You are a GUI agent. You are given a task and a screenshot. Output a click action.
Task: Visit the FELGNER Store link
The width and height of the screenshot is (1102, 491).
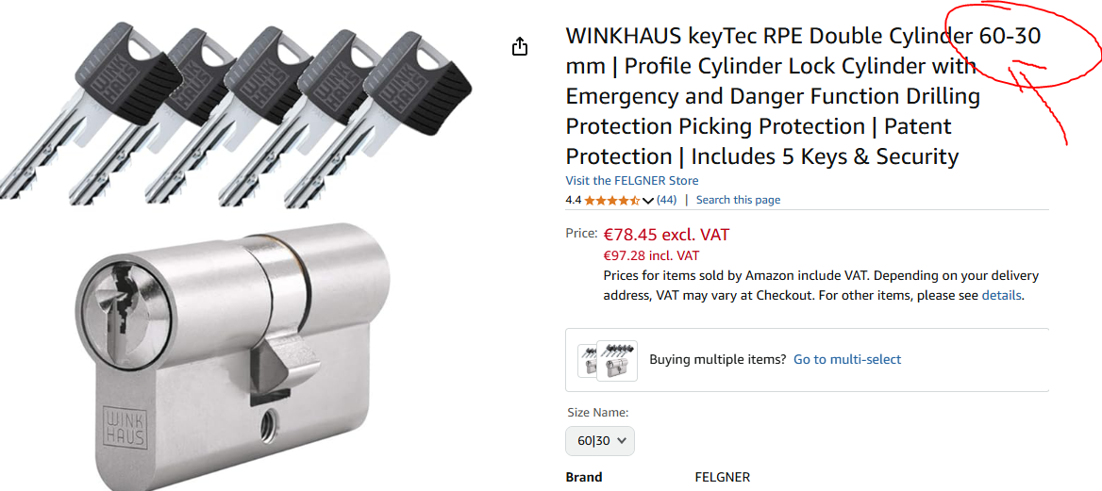pos(632,181)
